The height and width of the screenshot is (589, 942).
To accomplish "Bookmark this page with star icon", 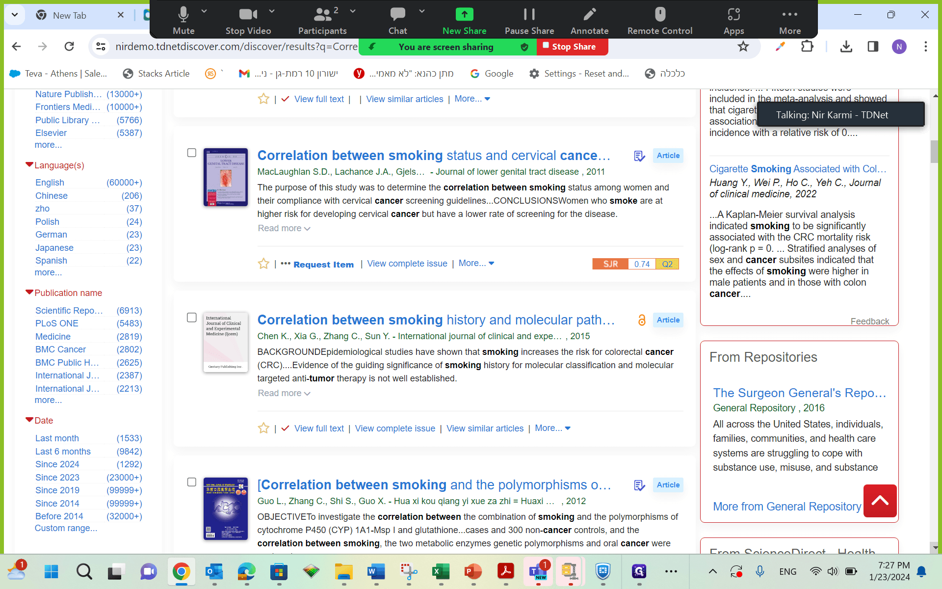I will click(743, 47).
